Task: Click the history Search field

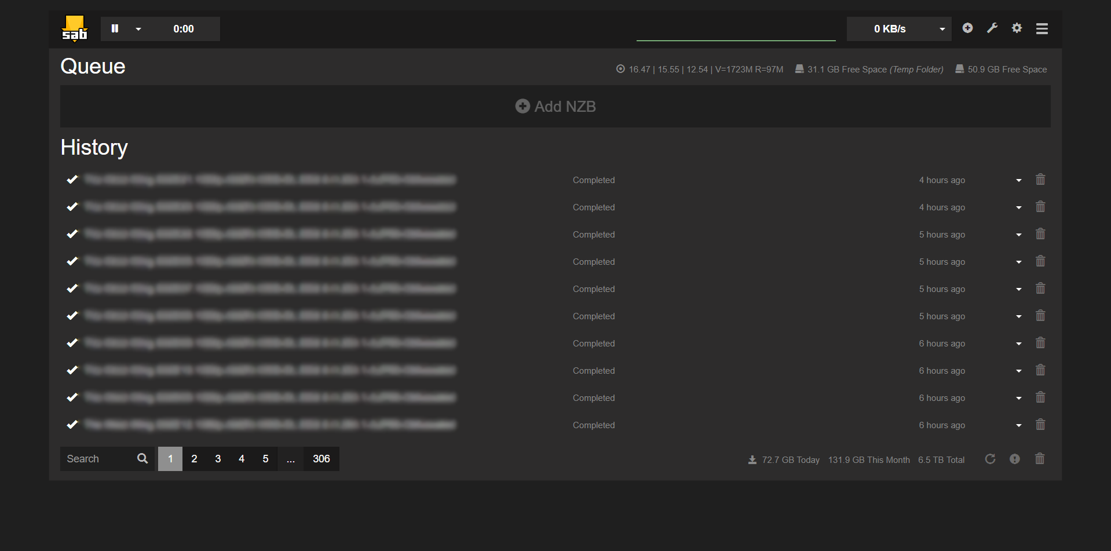Action: [x=97, y=459]
